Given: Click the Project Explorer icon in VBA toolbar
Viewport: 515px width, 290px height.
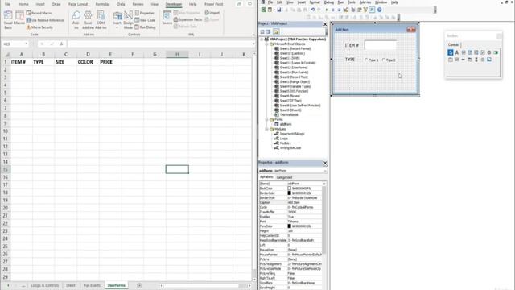Looking at the screenshot, I should (353, 10).
